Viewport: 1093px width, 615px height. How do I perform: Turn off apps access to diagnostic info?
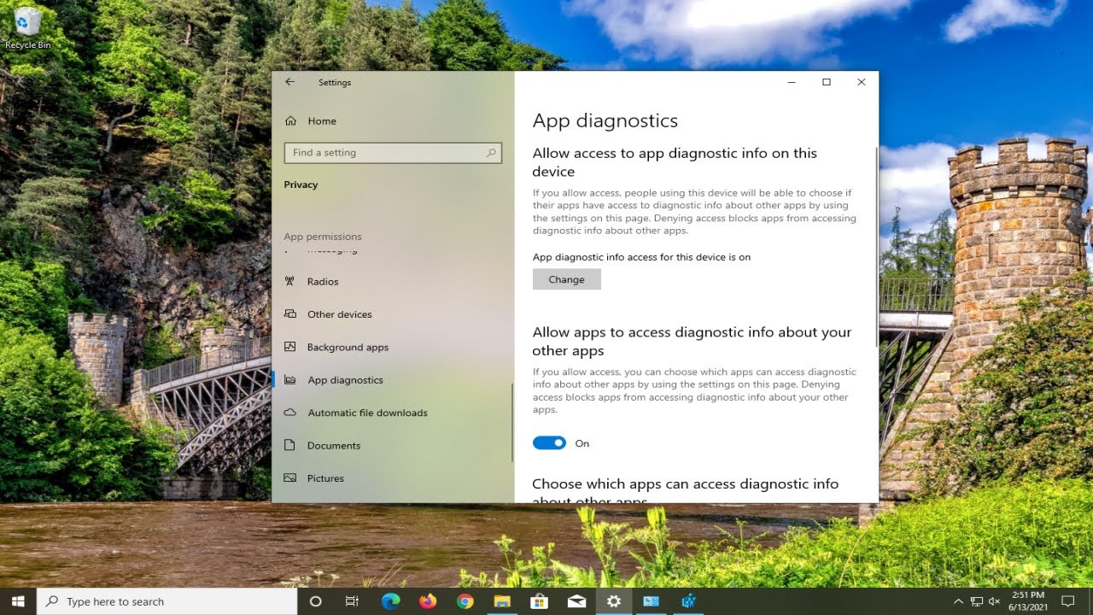click(549, 442)
